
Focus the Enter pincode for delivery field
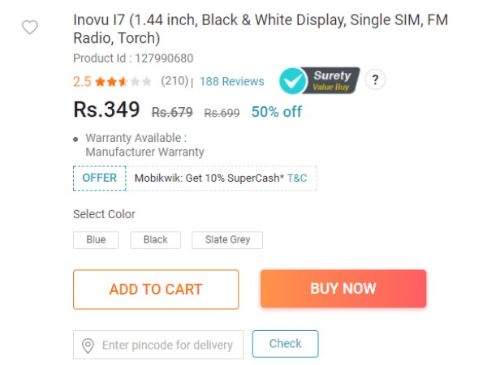[158, 345]
